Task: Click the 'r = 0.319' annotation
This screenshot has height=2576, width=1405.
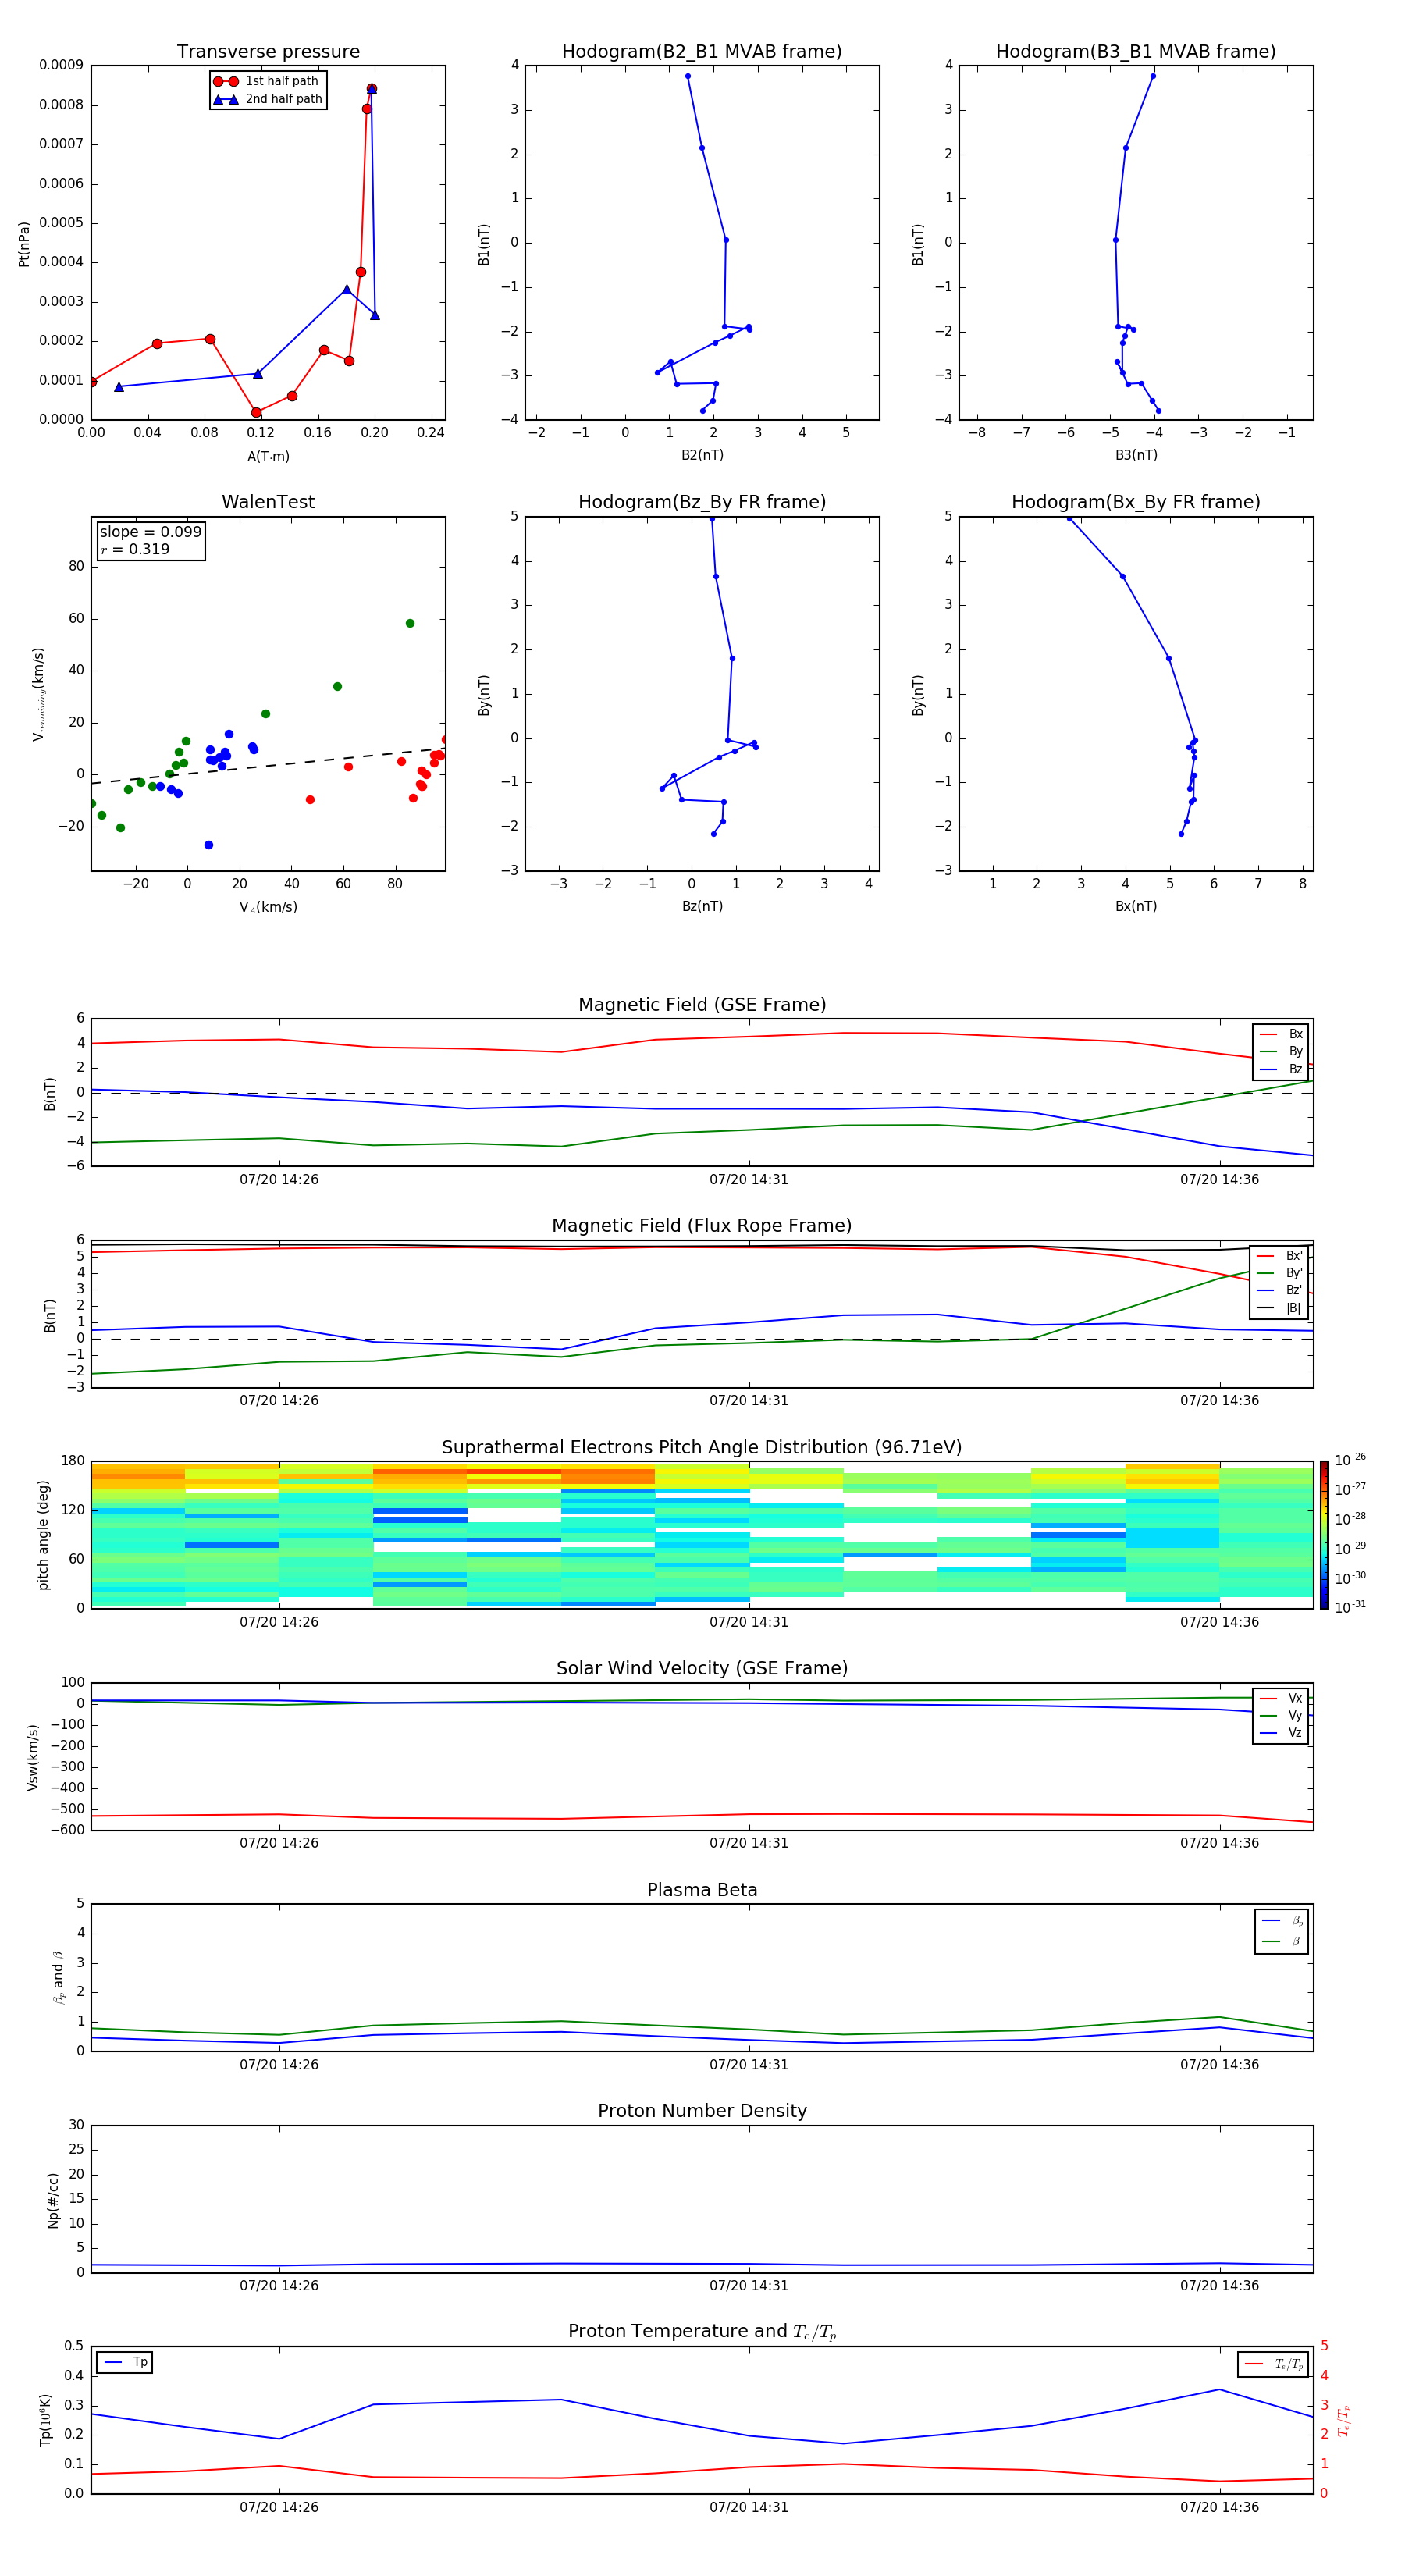Action: coord(135,549)
